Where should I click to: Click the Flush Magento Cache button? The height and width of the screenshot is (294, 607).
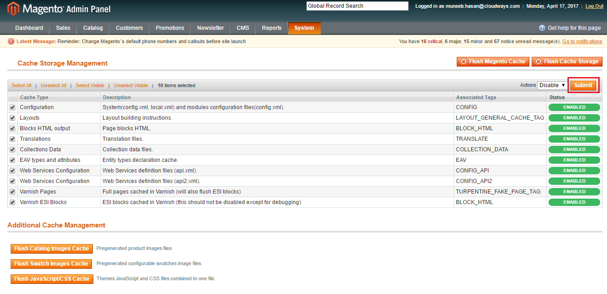click(493, 61)
